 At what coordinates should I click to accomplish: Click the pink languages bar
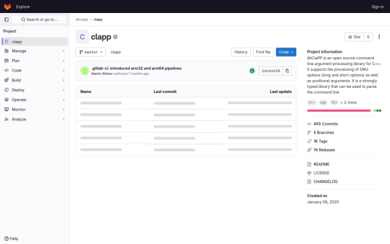(x=339, y=111)
